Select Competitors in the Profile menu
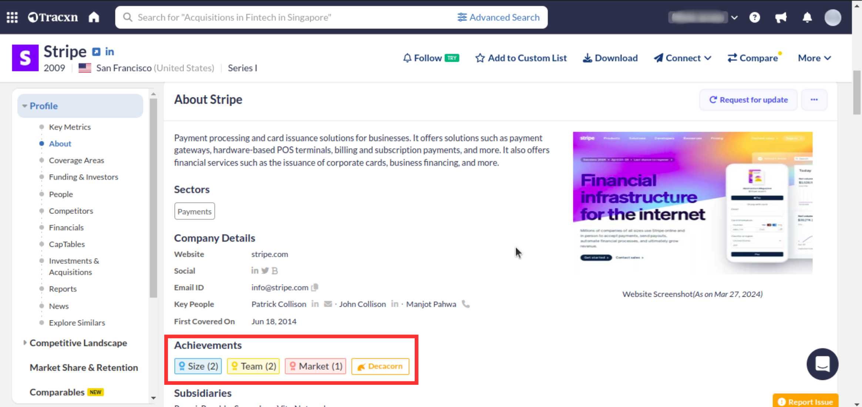The image size is (862, 407). pyautogui.click(x=71, y=211)
